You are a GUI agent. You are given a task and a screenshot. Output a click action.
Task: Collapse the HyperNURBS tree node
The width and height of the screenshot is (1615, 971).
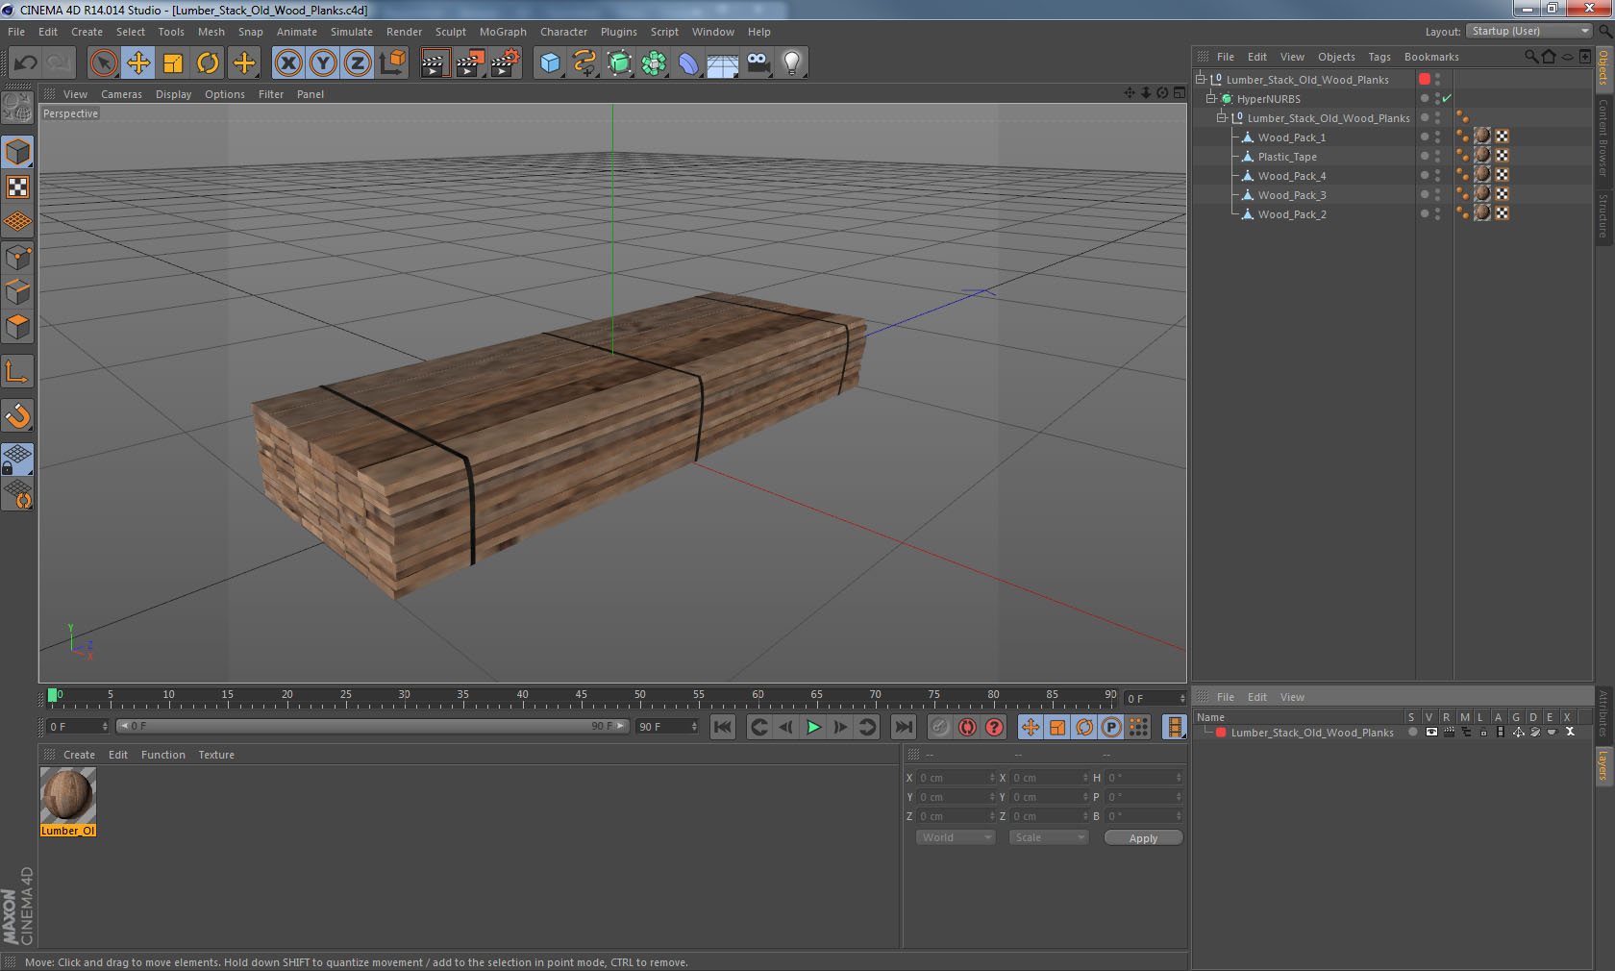[x=1211, y=99]
